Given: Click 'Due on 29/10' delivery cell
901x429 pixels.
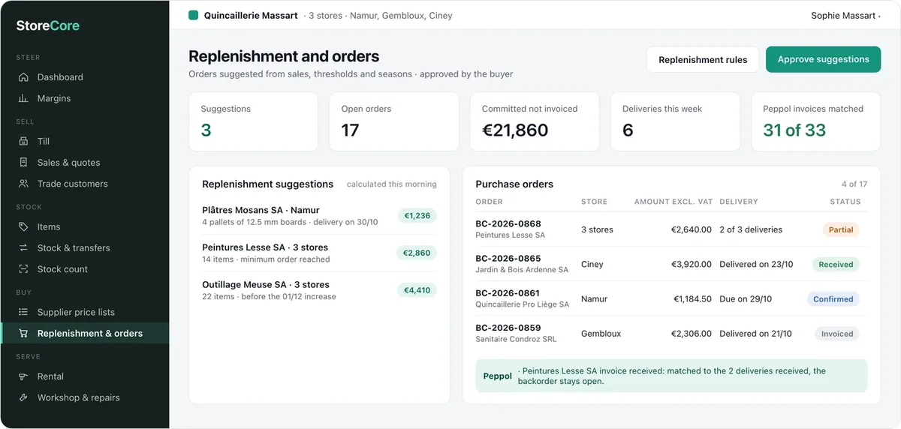Looking at the screenshot, I should (x=746, y=298).
